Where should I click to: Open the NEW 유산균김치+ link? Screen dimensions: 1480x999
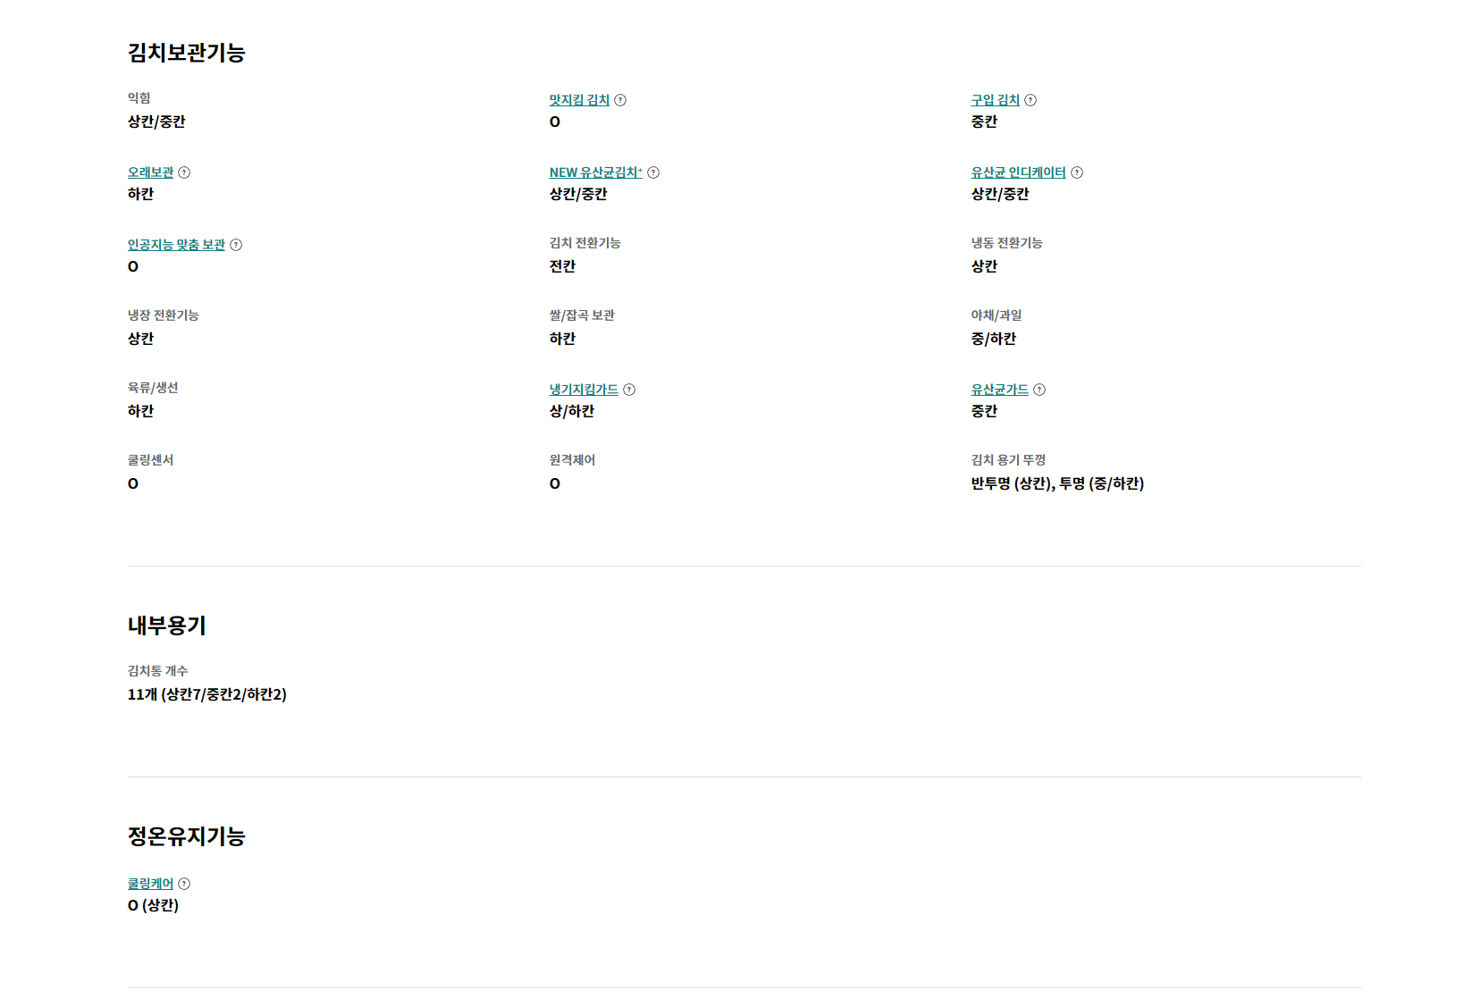click(595, 172)
